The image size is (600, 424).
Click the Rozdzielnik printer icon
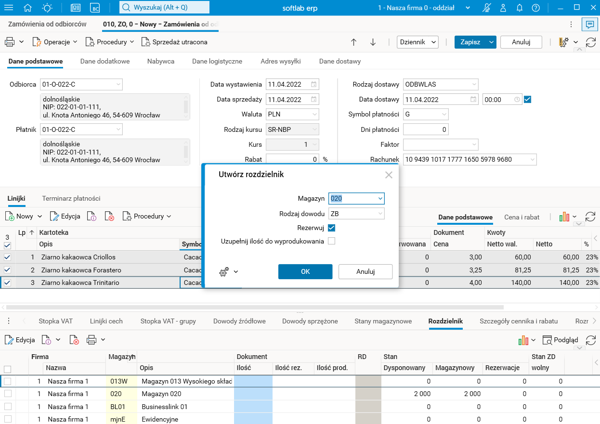tap(91, 340)
